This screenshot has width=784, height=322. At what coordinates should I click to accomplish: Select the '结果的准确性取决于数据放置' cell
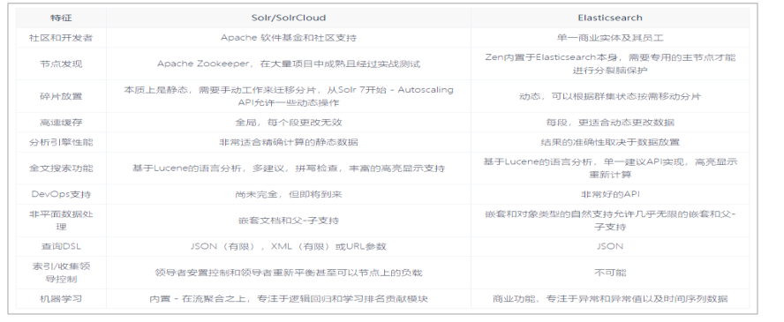pyautogui.click(x=610, y=142)
